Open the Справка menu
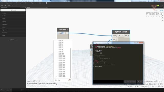Viewport: 164px width, 92px height. [x=41, y=3]
